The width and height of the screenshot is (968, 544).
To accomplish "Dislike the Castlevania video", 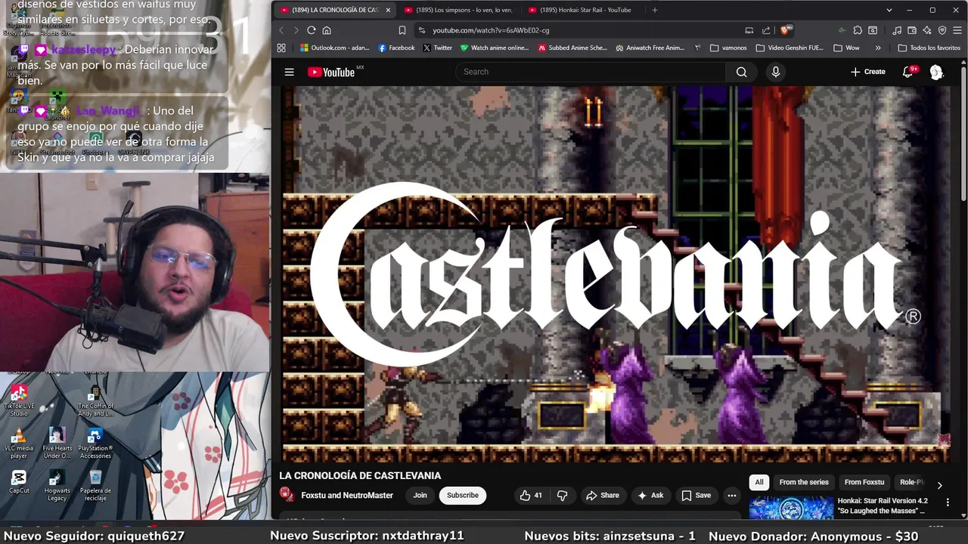I will (562, 496).
